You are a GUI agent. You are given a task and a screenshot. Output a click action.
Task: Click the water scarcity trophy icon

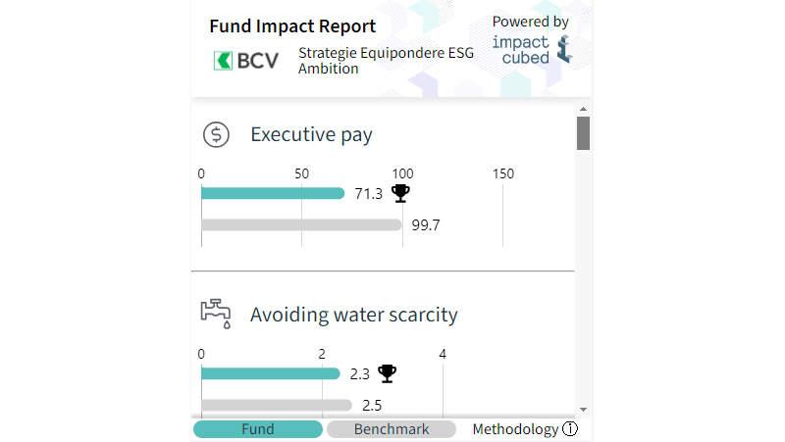388,373
